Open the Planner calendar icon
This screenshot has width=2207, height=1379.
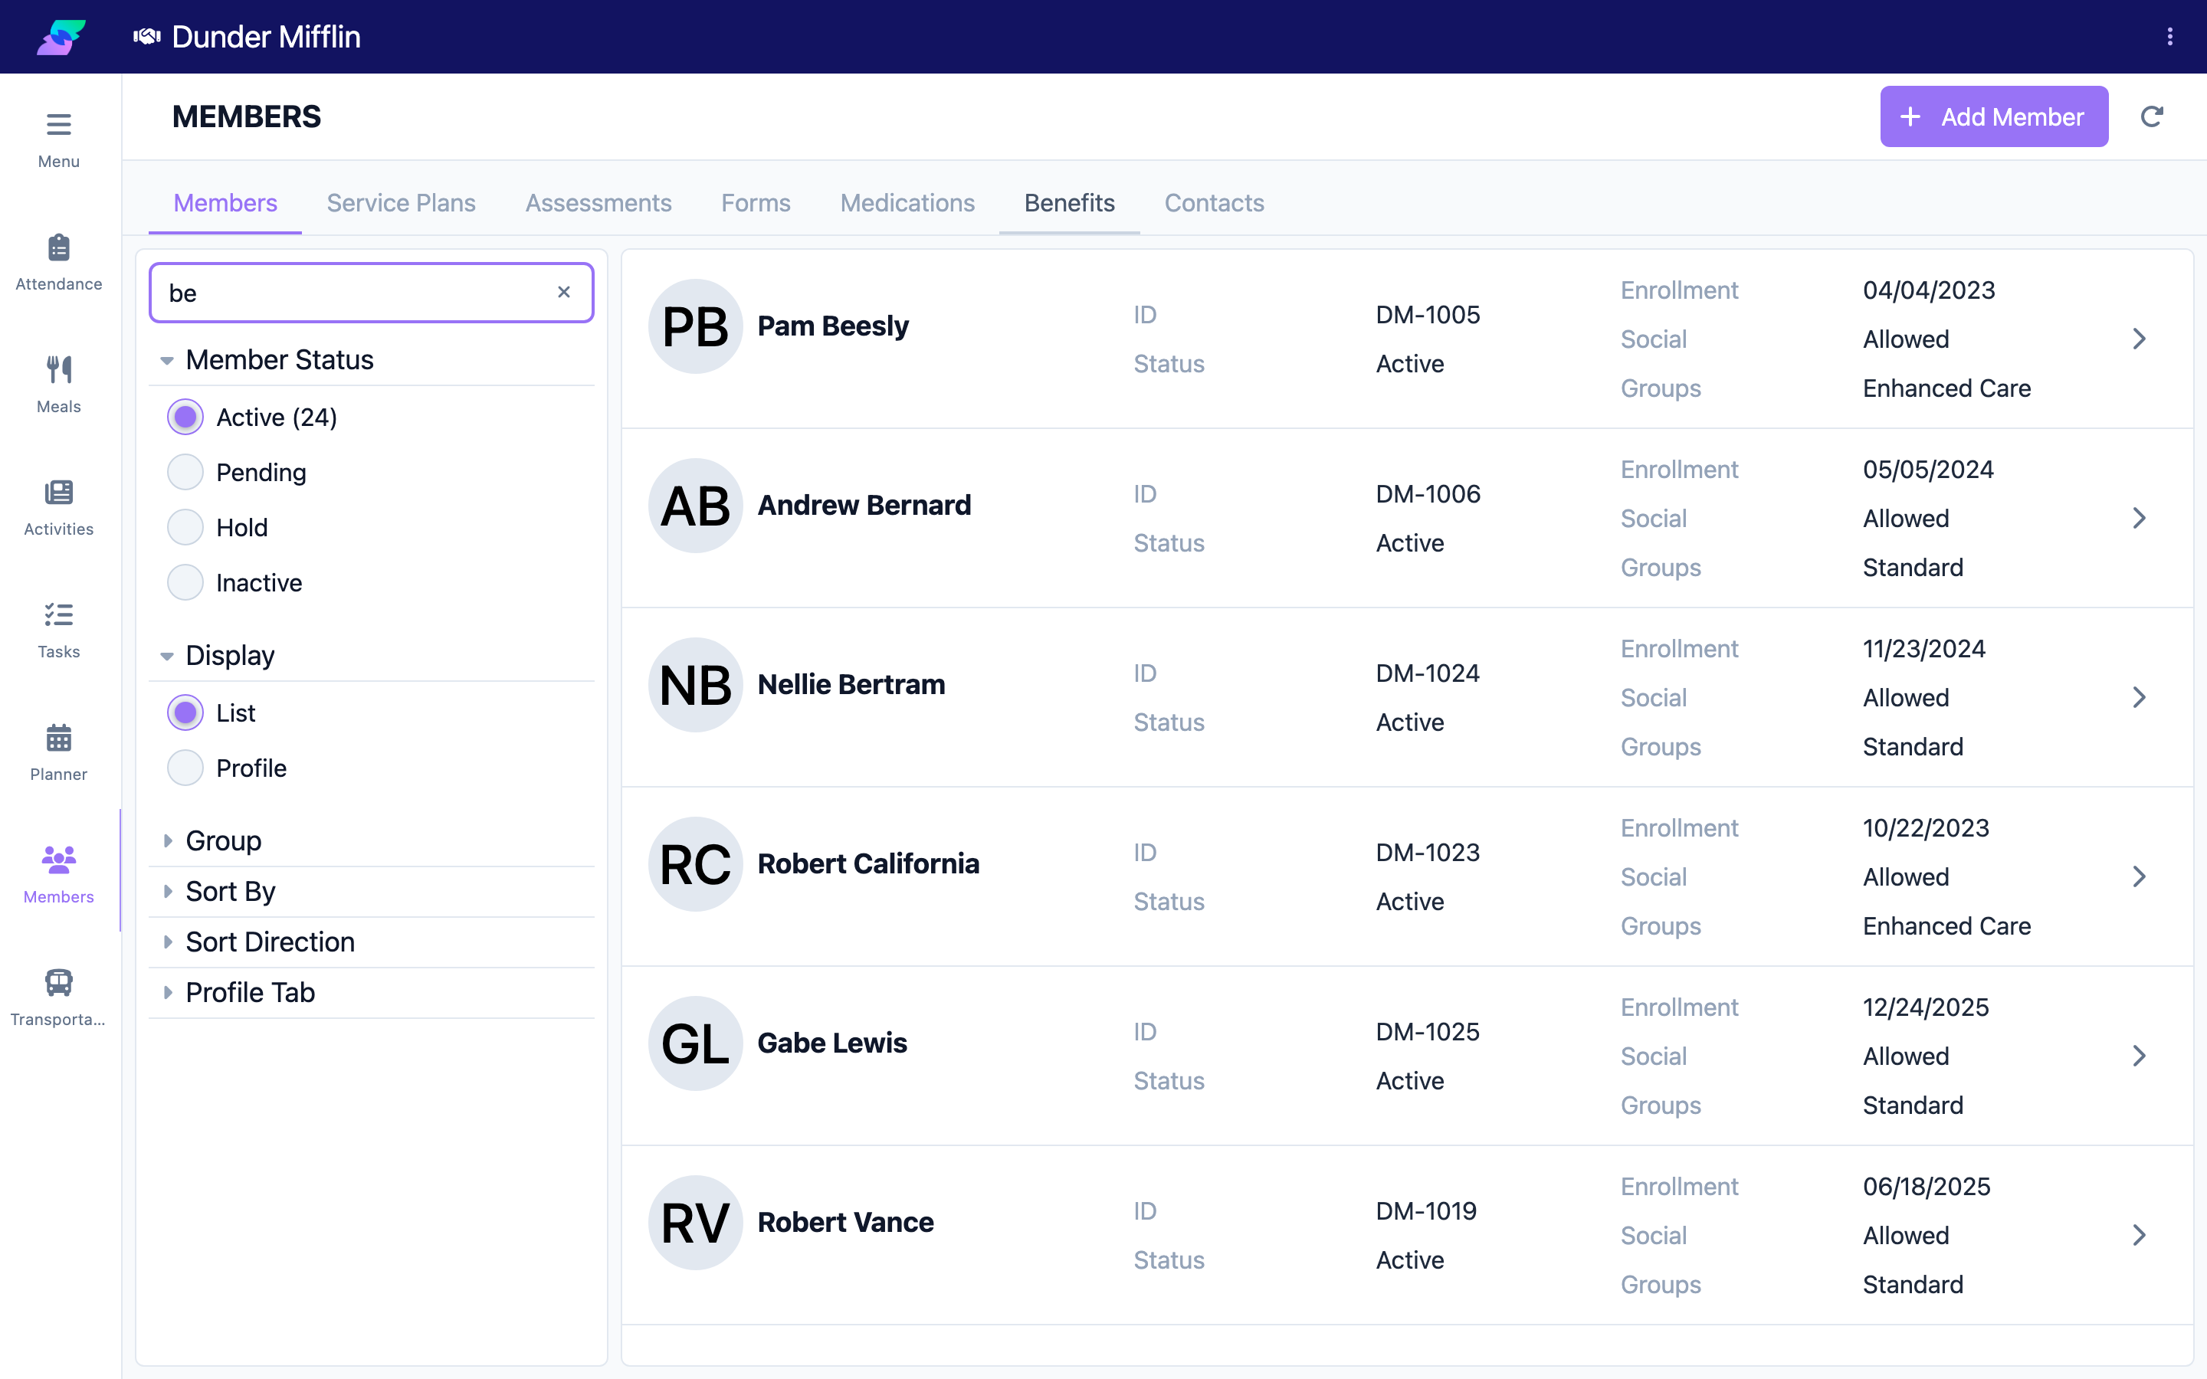tap(58, 737)
